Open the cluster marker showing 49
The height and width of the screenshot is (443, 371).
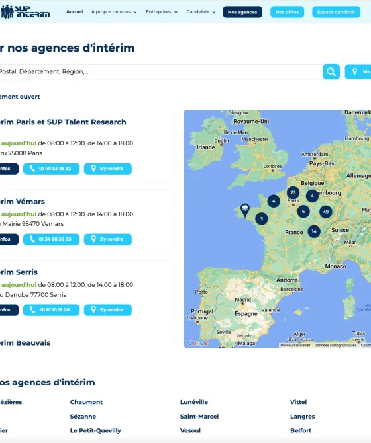point(326,212)
